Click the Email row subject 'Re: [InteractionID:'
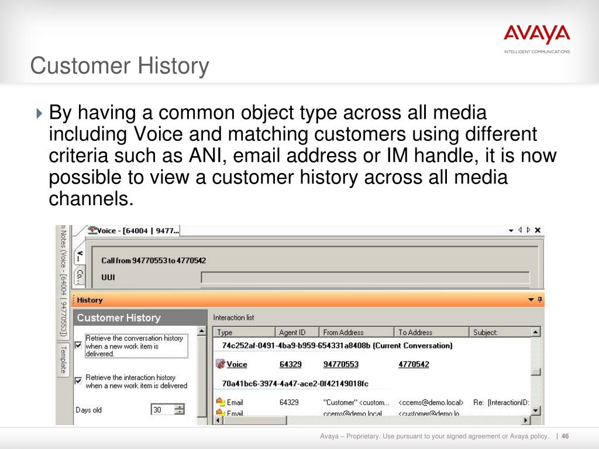This screenshot has height=449, width=599. coord(501,402)
